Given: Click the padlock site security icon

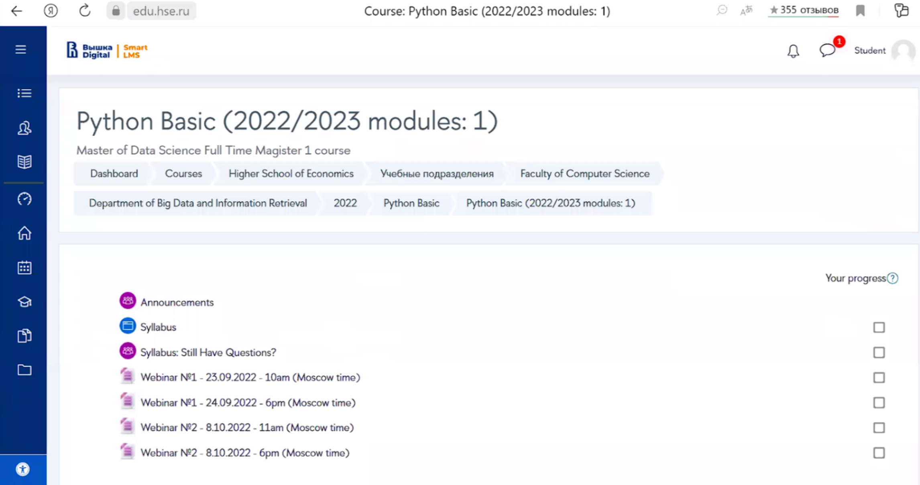Looking at the screenshot, I should 116,11.
